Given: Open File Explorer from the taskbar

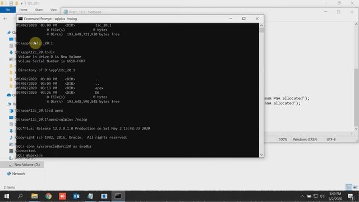Looking at the screenshot, I should (x=35, y=196).
